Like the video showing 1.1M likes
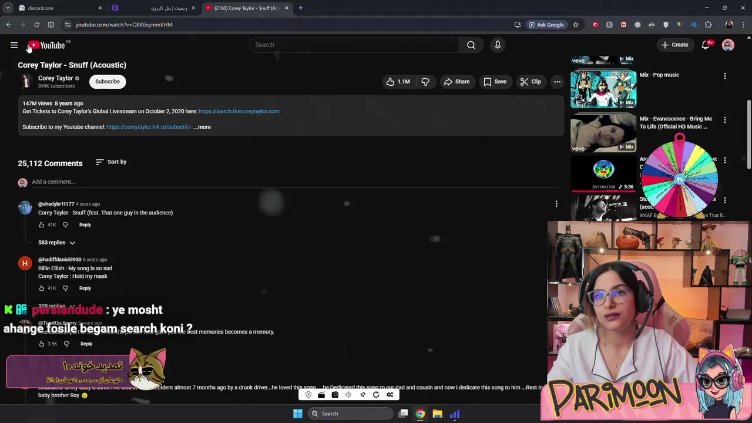The height and width of the screenshot is (423, 752). coord(398,82)
